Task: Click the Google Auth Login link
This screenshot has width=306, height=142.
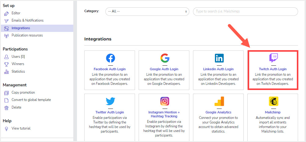Action: point(164,69)
